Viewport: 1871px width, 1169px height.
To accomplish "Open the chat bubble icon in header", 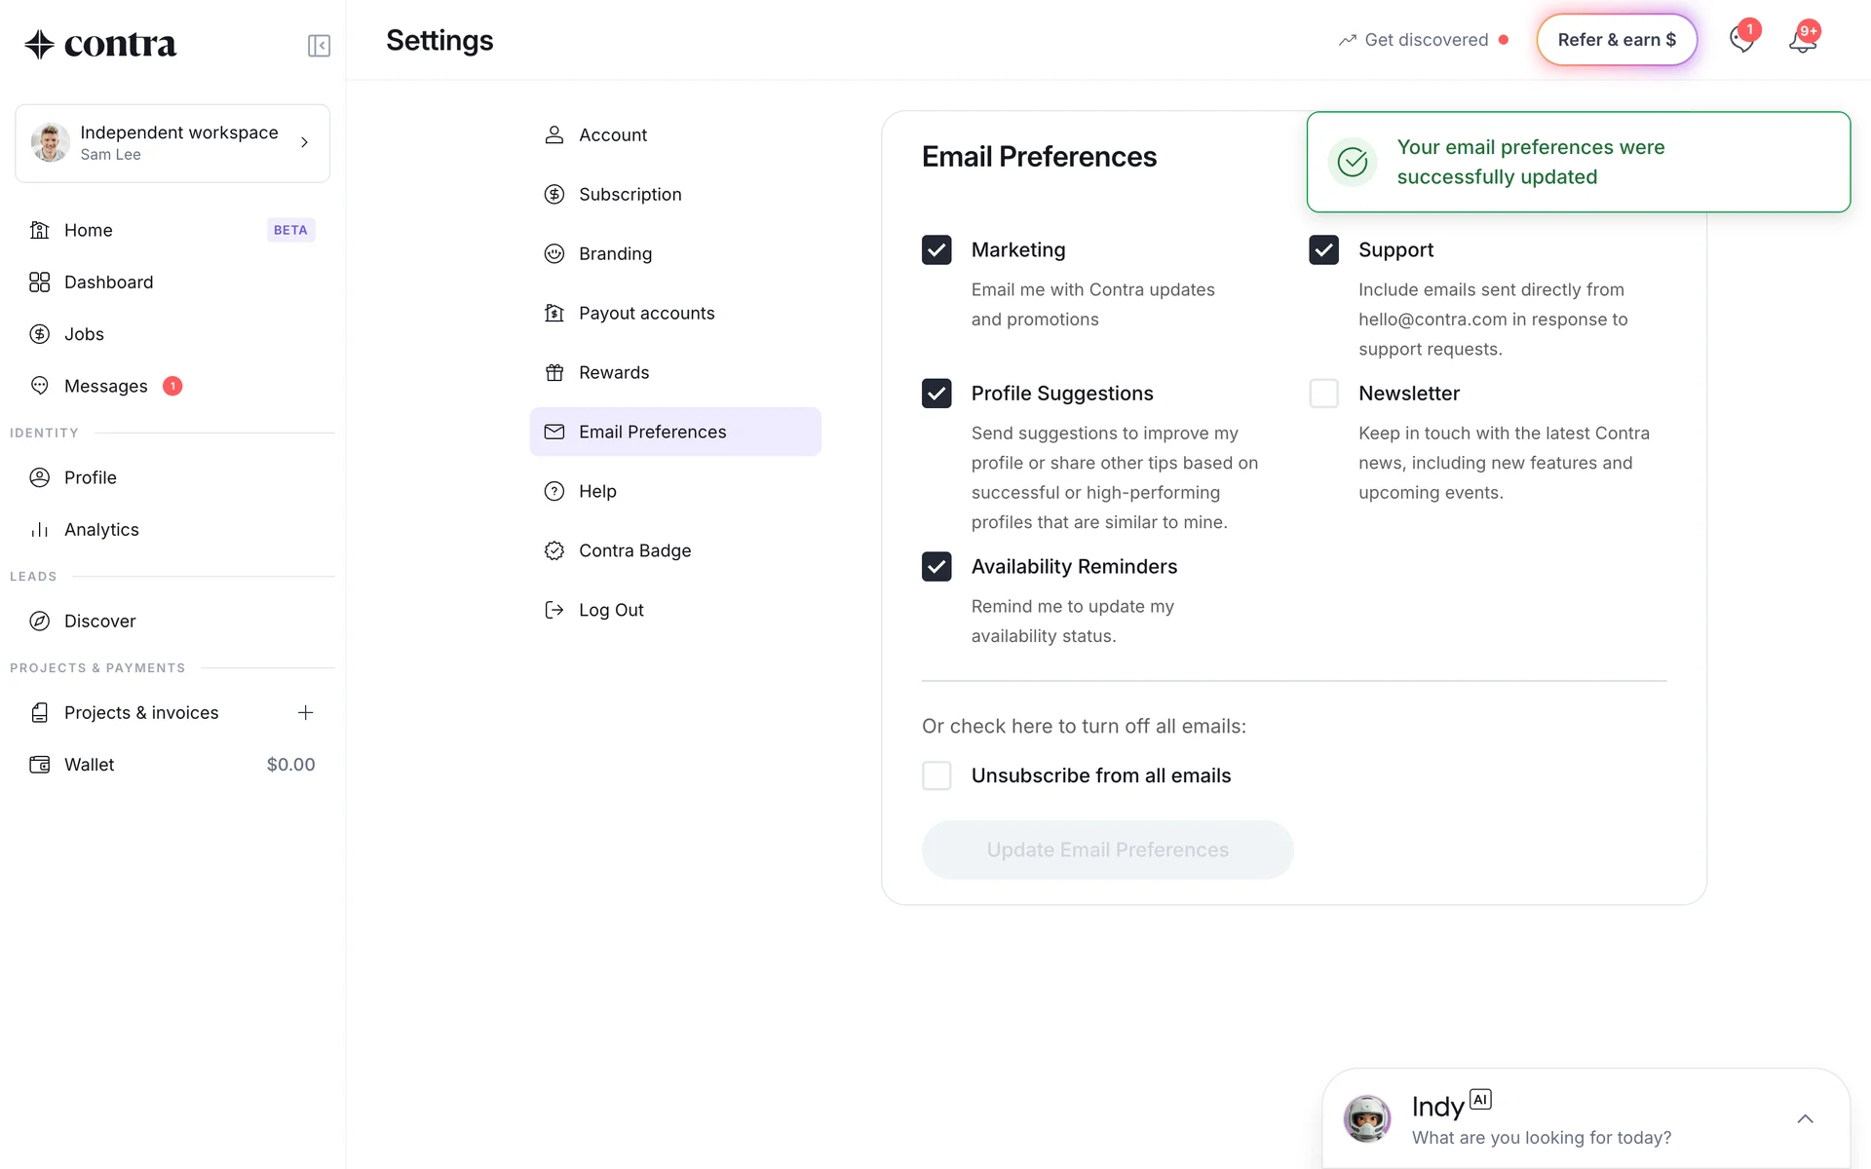I will coord(1741,41).
